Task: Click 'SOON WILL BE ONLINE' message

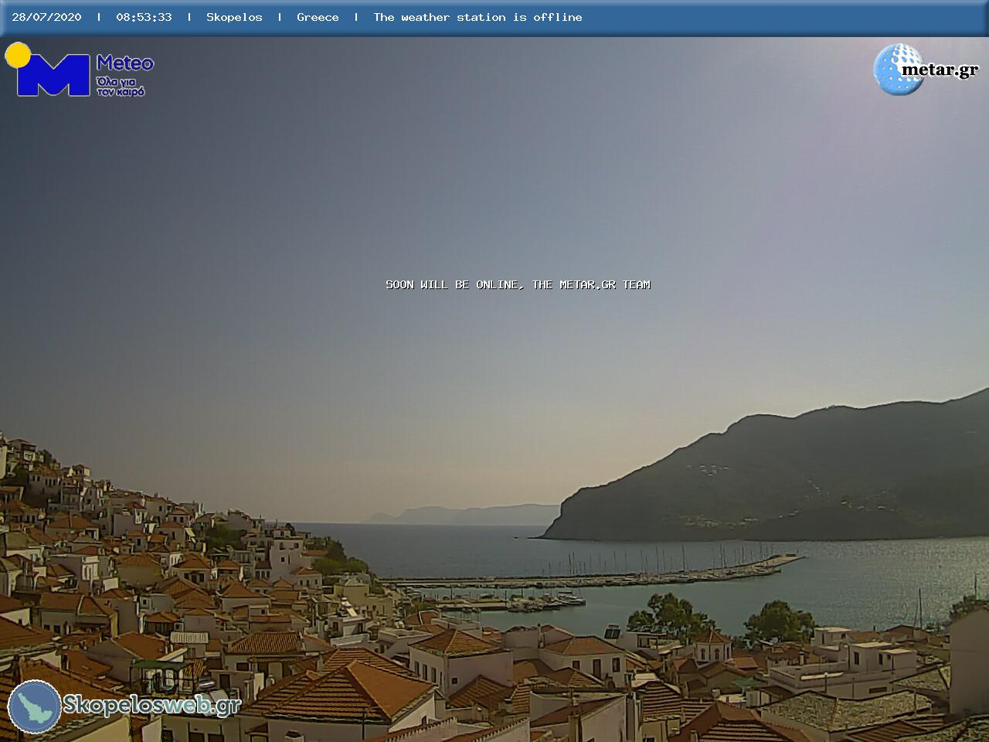Action: tap(518, 284)
